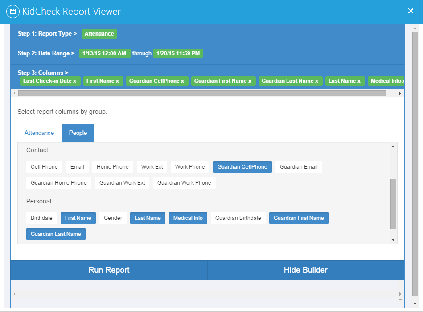Deselect Guardian First Name in Personal group
The width and height of the screenshot is (423, 312).
(299, 218)
